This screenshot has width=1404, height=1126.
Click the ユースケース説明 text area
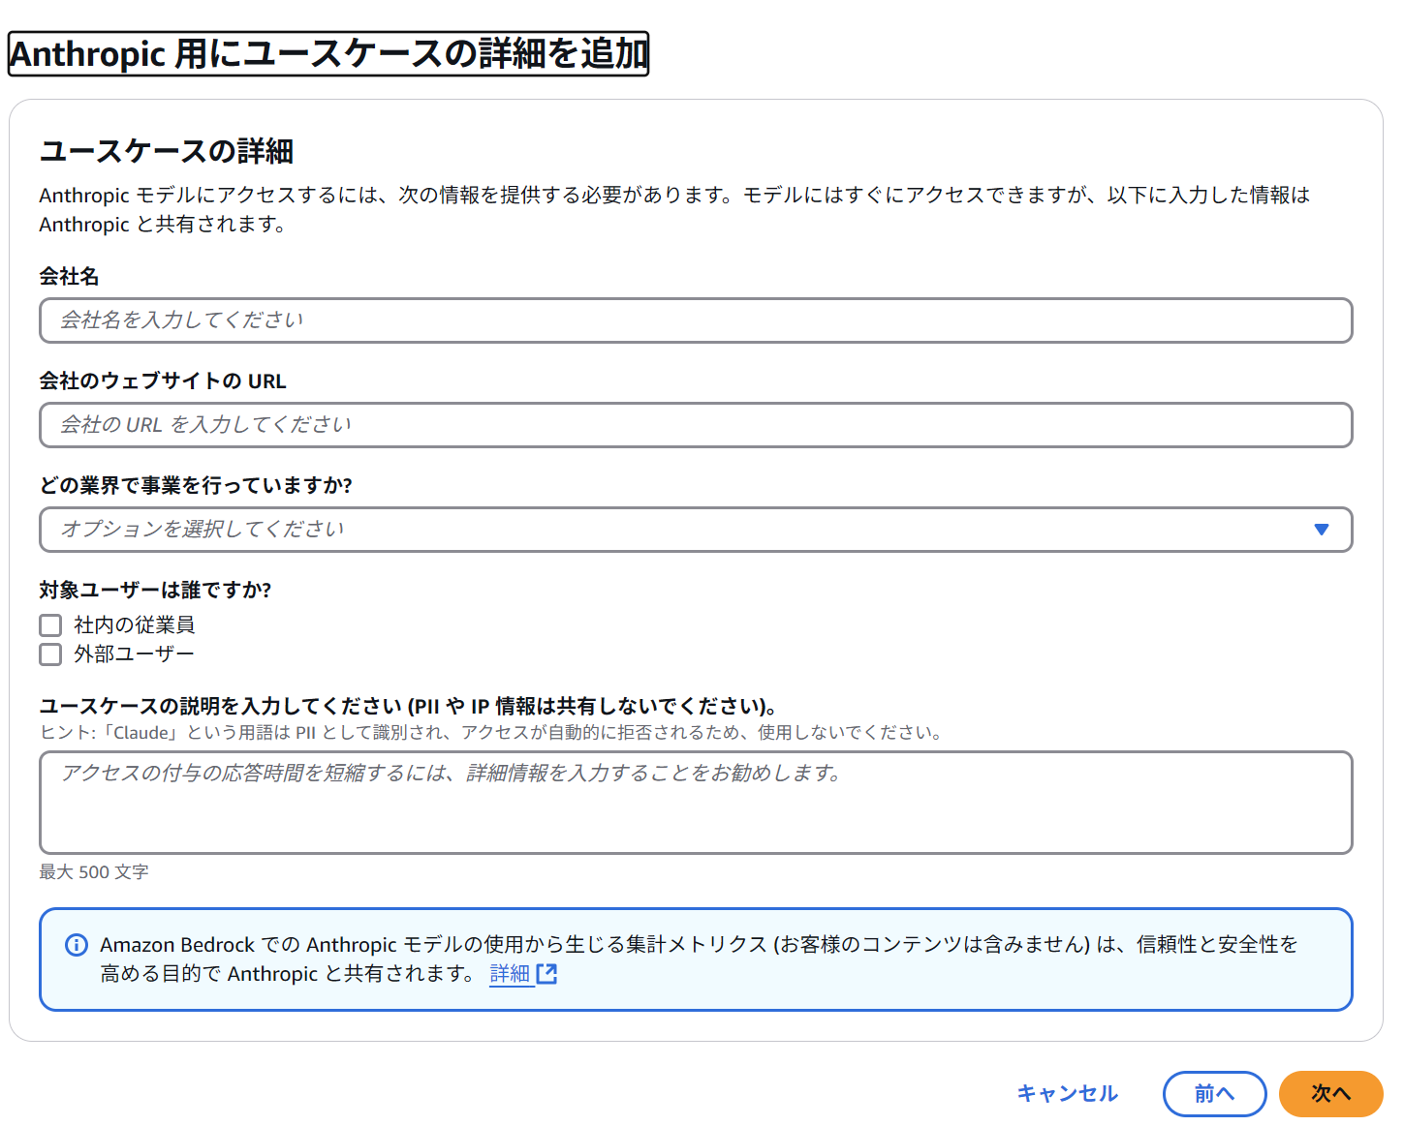coord(696,803)
